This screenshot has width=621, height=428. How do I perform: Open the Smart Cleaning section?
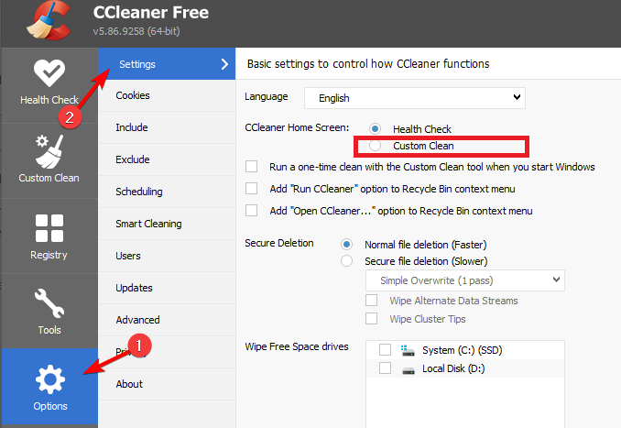point(167,224)
